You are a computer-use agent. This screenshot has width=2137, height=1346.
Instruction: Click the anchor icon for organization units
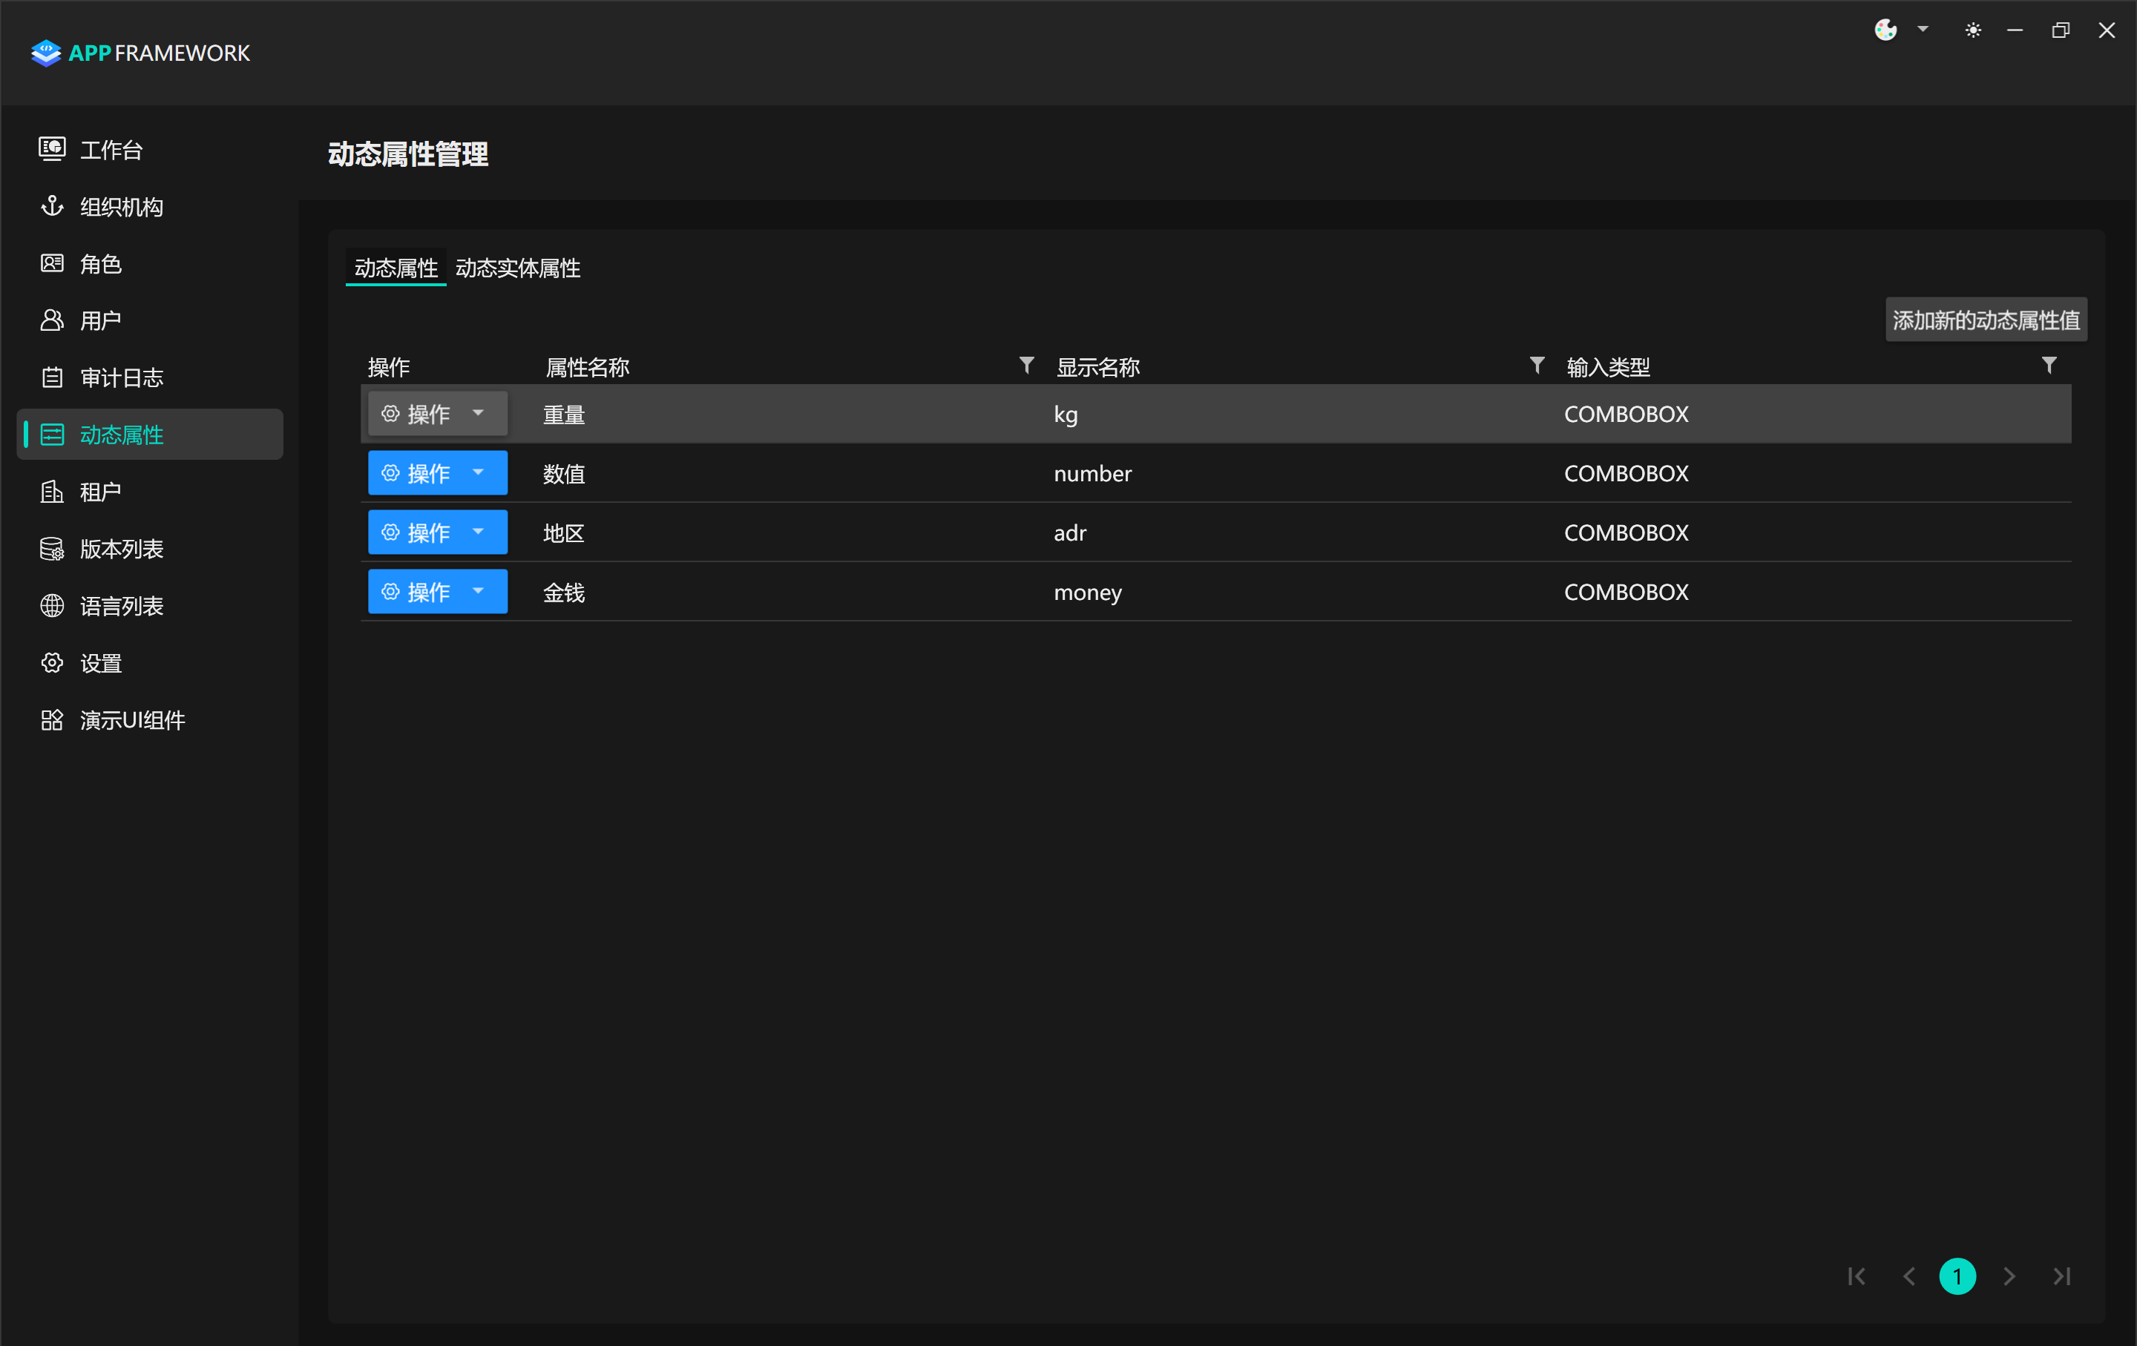[51, 207]
